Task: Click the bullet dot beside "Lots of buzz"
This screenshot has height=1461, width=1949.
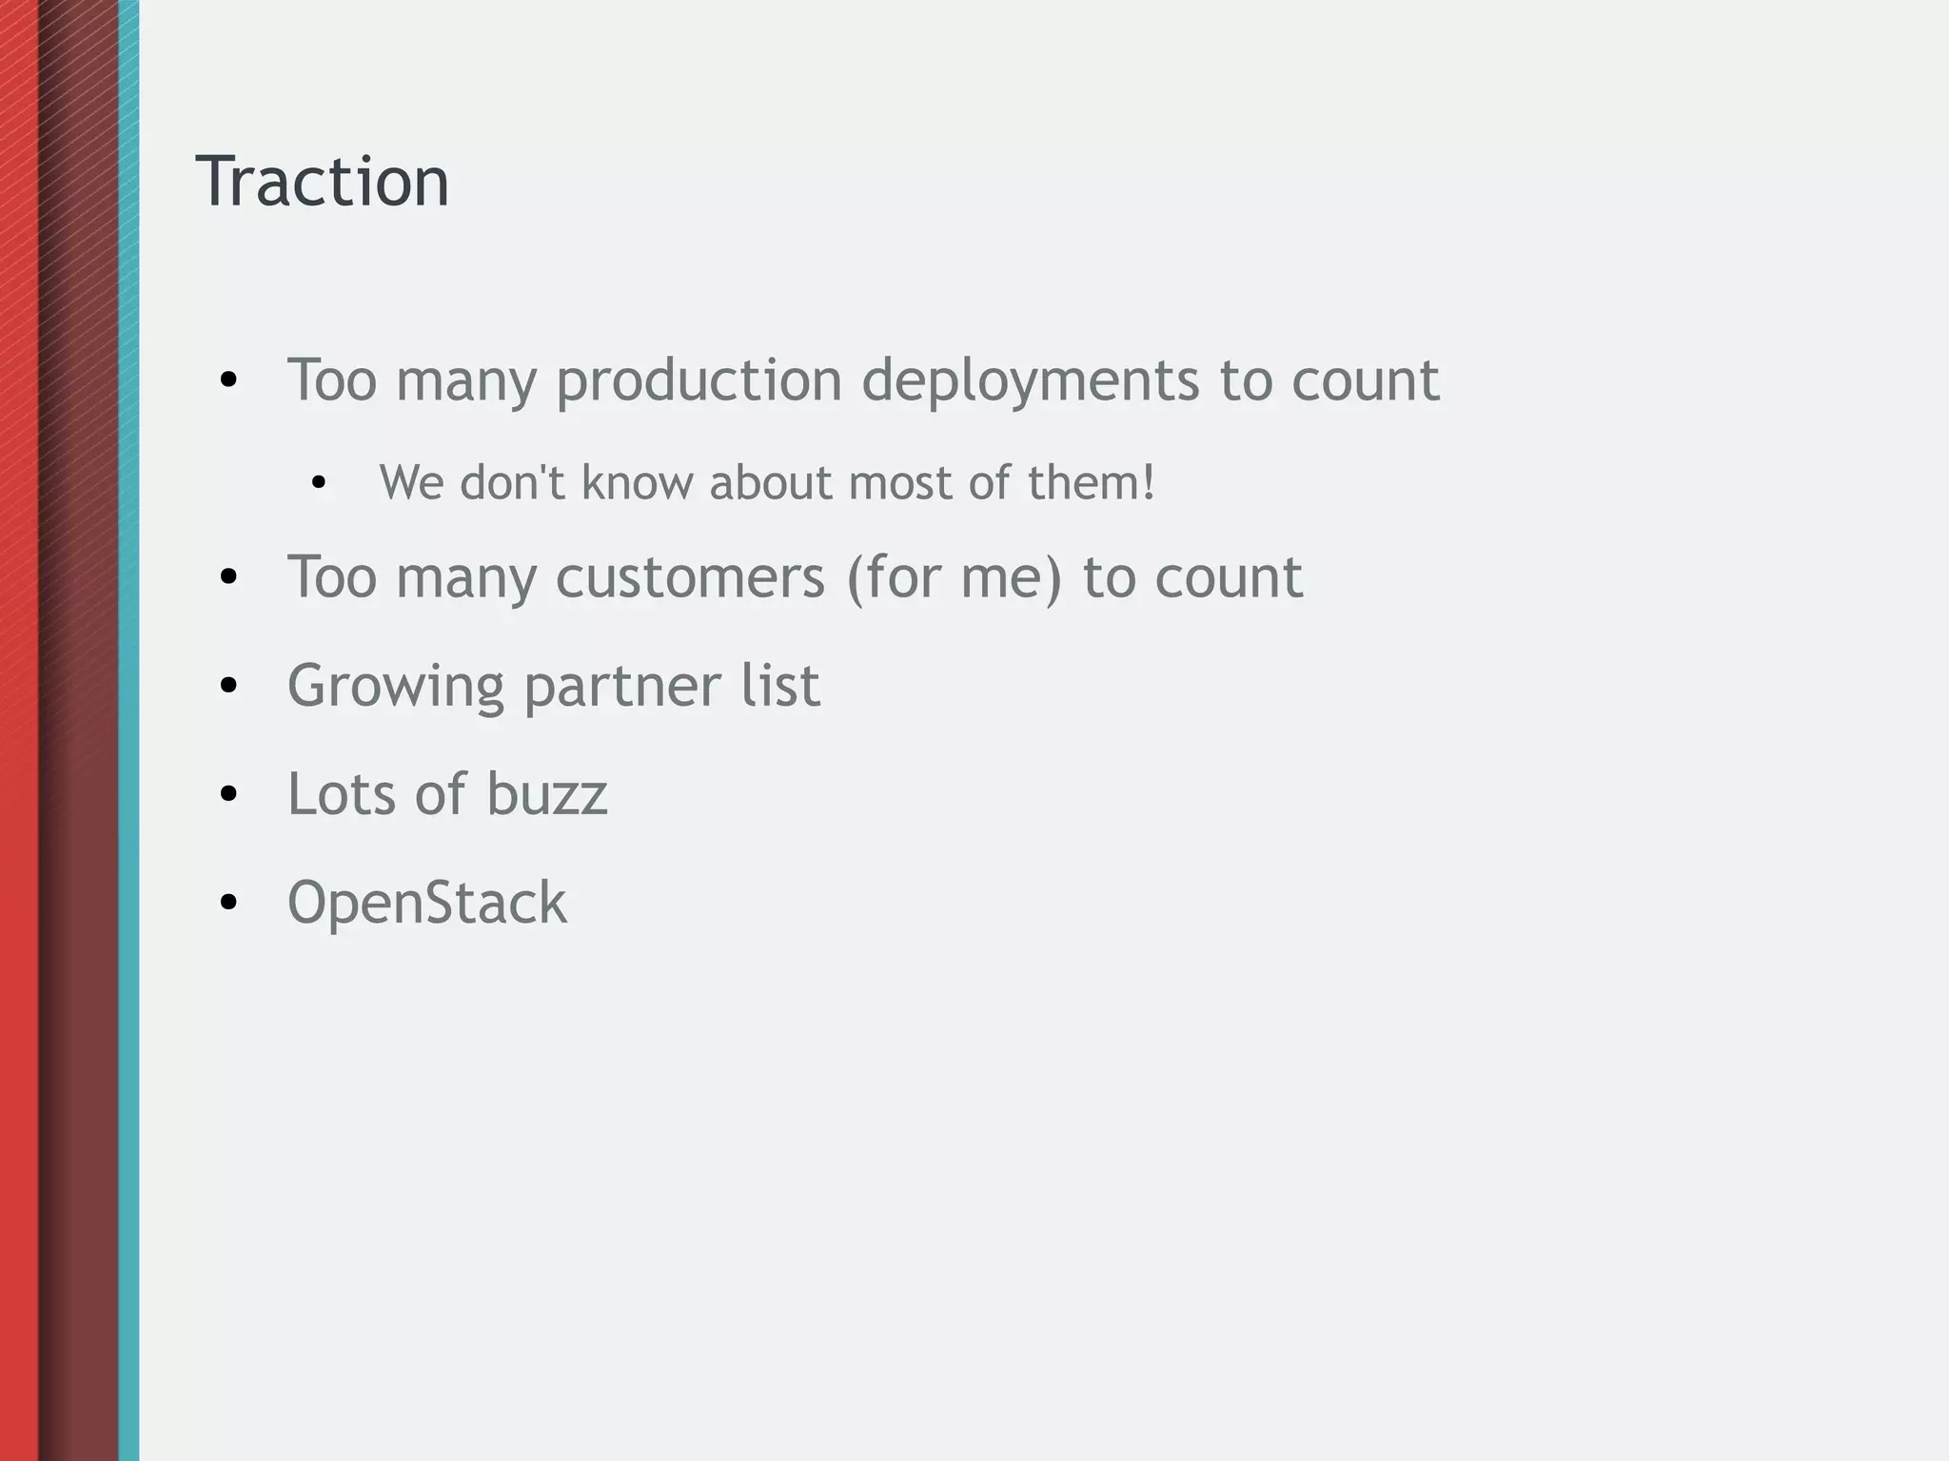Action: coord(227,794)
